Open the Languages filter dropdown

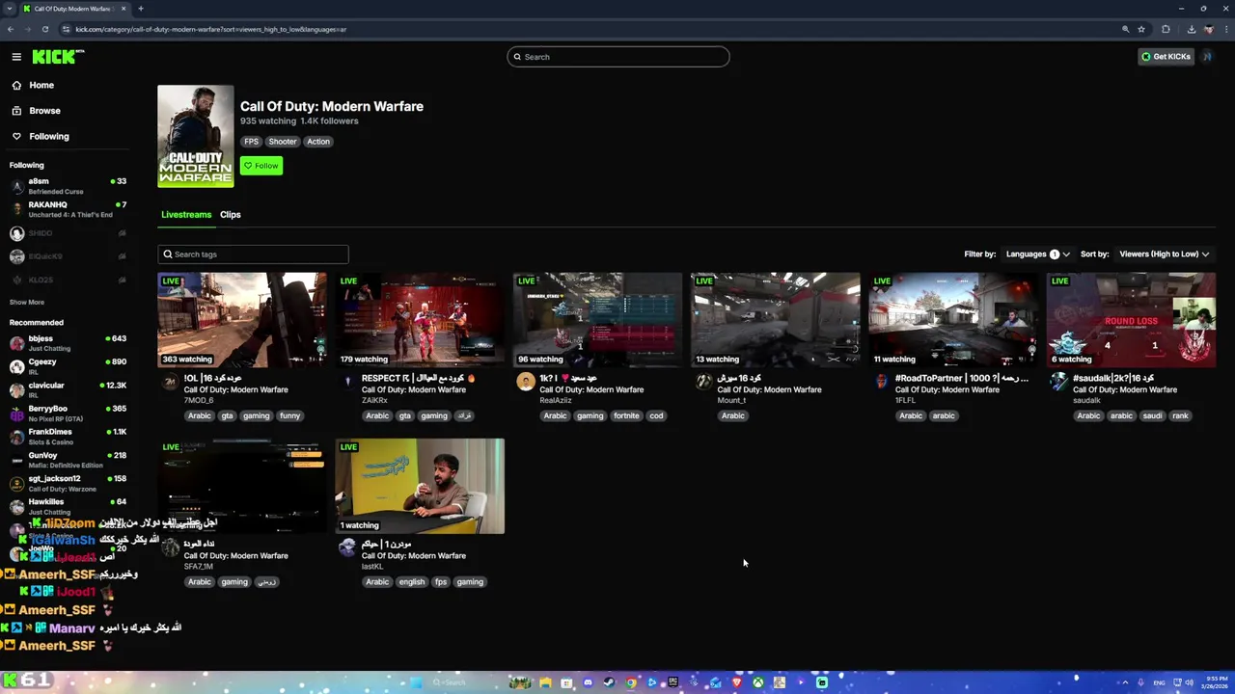1037,254
